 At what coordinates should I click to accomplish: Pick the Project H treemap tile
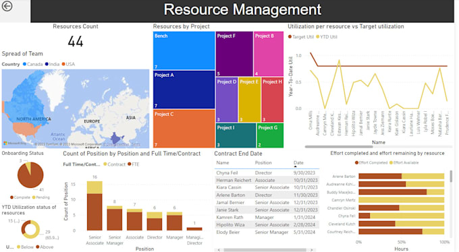[x=272, y=100]
